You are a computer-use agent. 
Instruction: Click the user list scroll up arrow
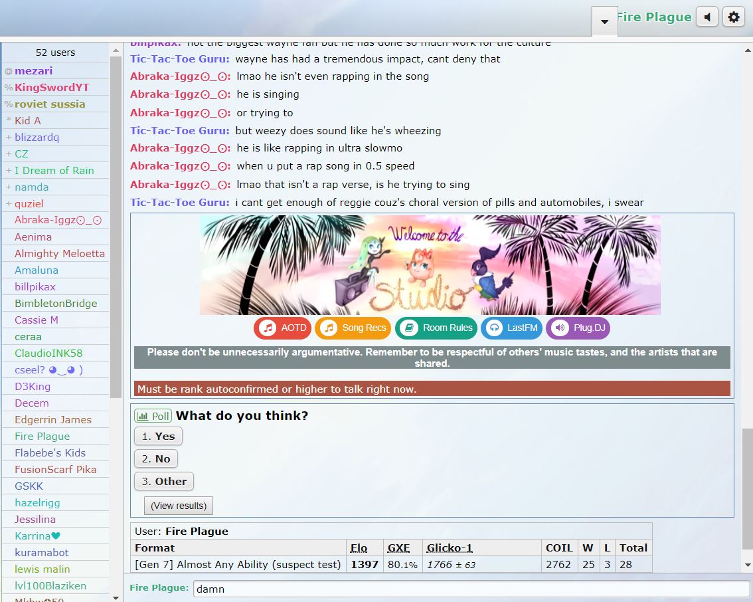pos(116,50)
